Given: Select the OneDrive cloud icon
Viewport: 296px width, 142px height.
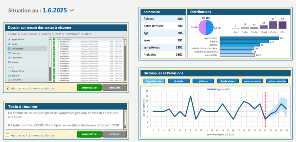Looking at the screenshot, I should coord(9,80).
